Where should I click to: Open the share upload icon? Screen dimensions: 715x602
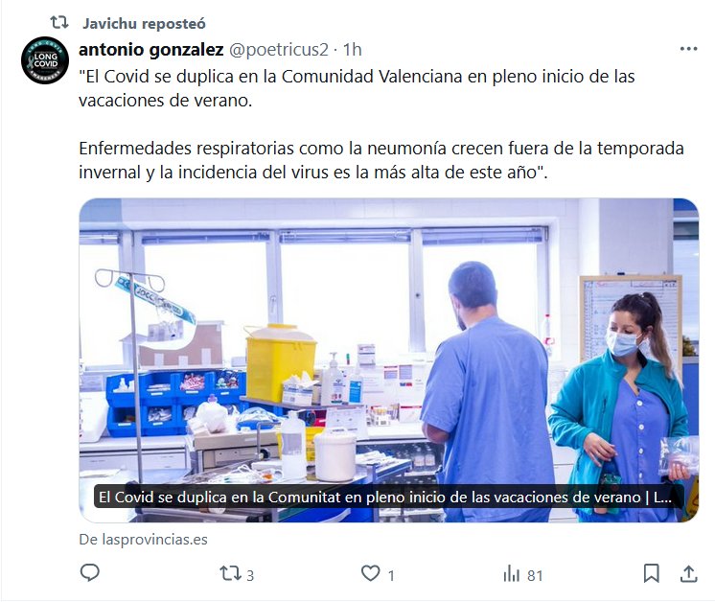tap(688, 573)
